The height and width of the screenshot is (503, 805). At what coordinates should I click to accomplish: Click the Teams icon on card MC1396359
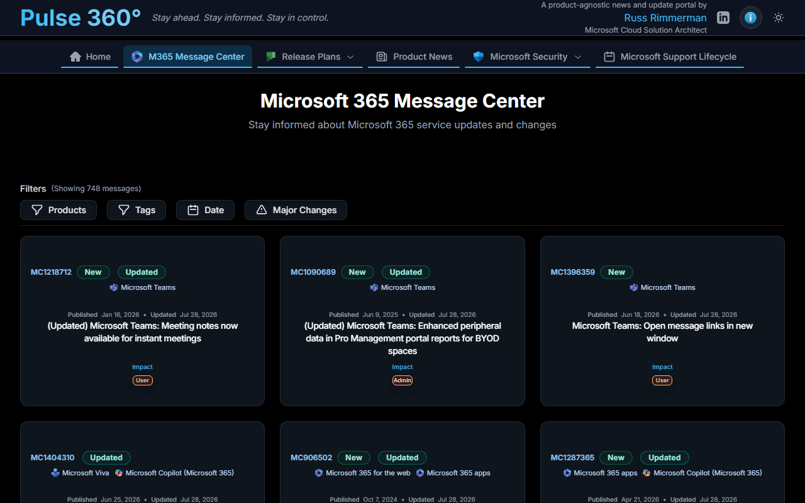click(x=634, y=287)
